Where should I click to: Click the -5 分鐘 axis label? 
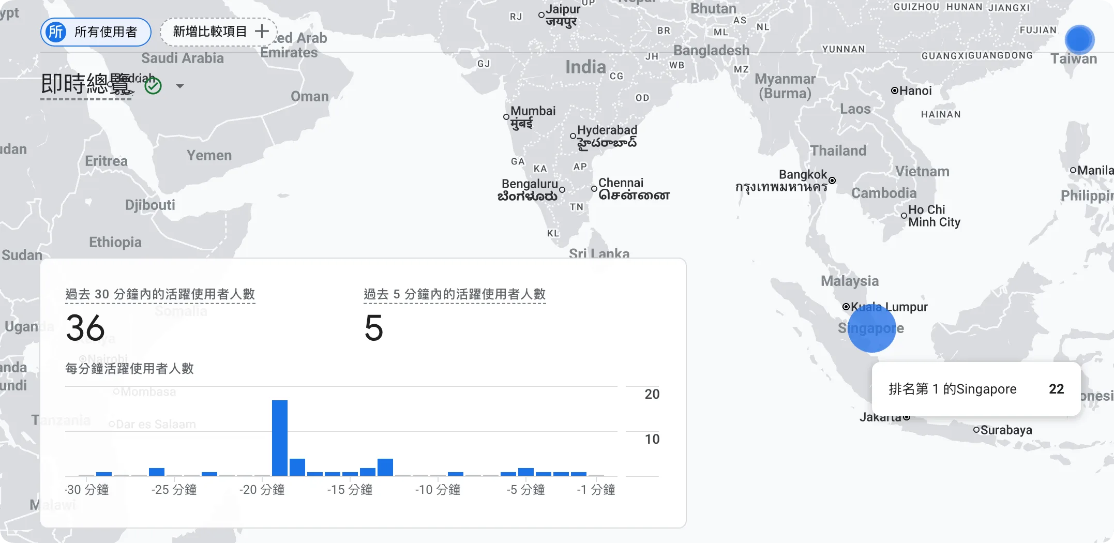click(x=526, y=490)
